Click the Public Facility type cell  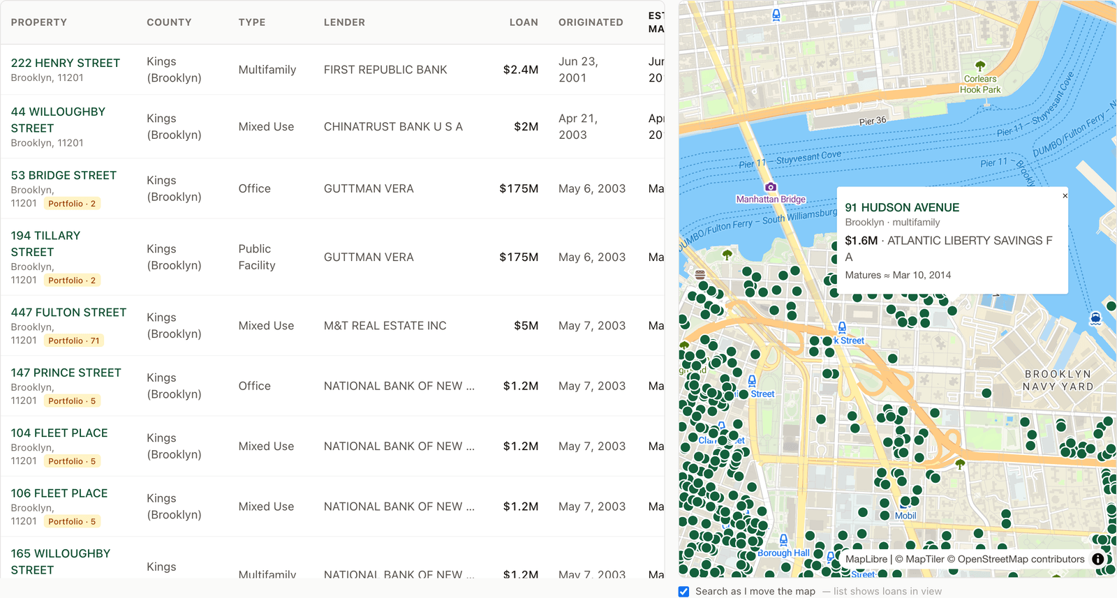[x=257, y=257]
